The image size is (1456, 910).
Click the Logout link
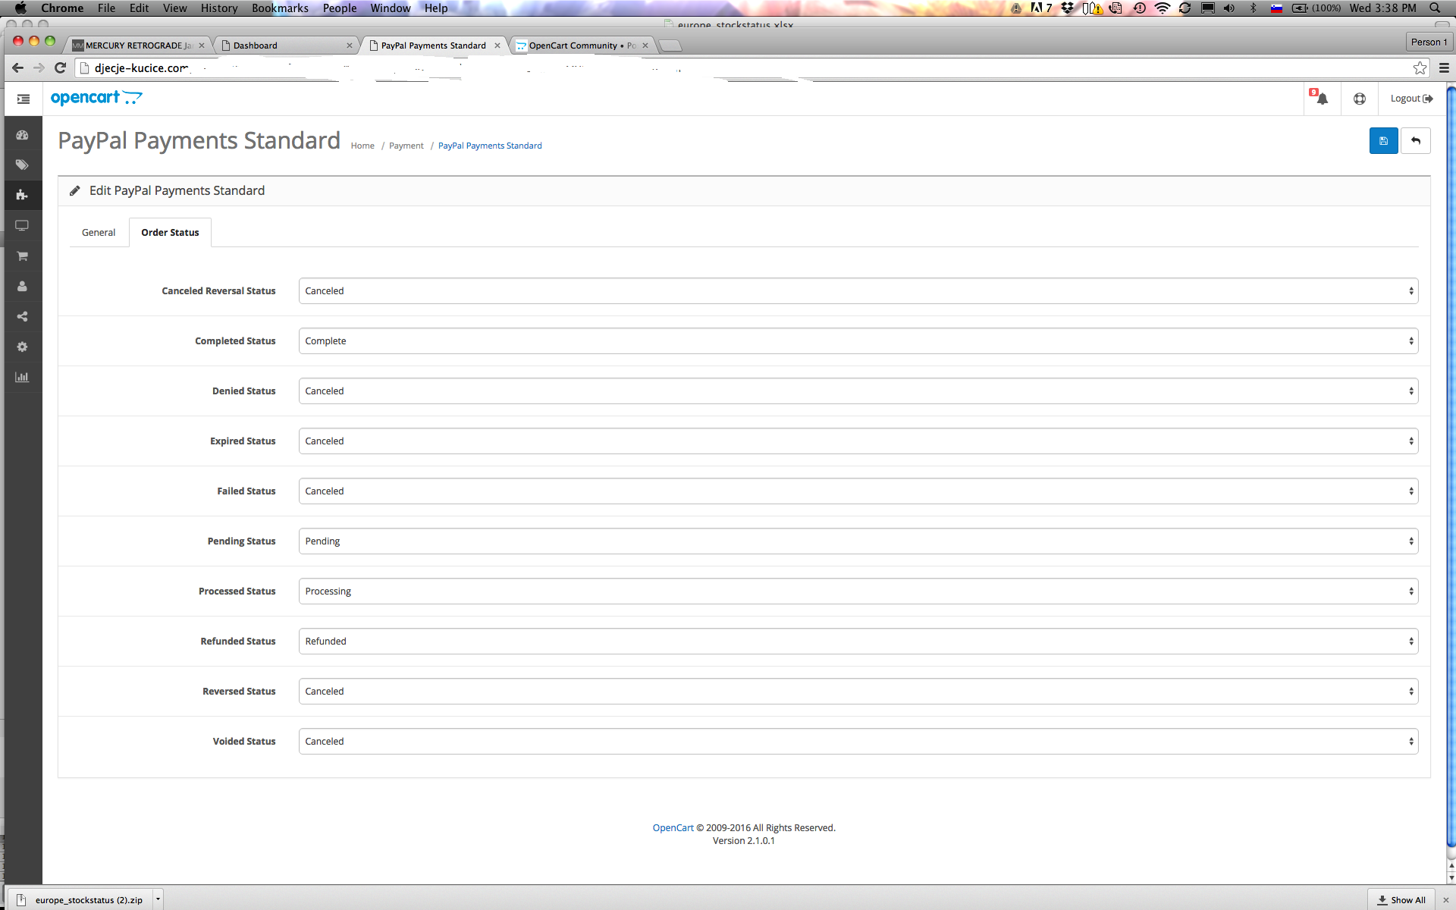(x=1411, y=99)
